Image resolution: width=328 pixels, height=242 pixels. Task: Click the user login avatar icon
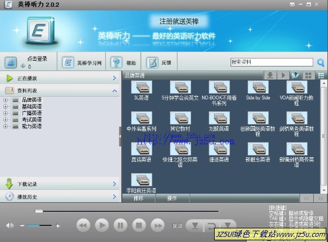[x=10, y=62]
